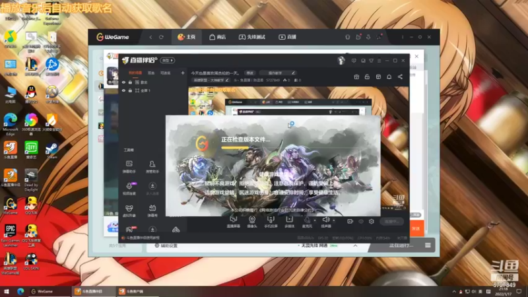
Task: Open the 虚拟形象 tool
Action: pyautogui.click(x=129, y=211)
